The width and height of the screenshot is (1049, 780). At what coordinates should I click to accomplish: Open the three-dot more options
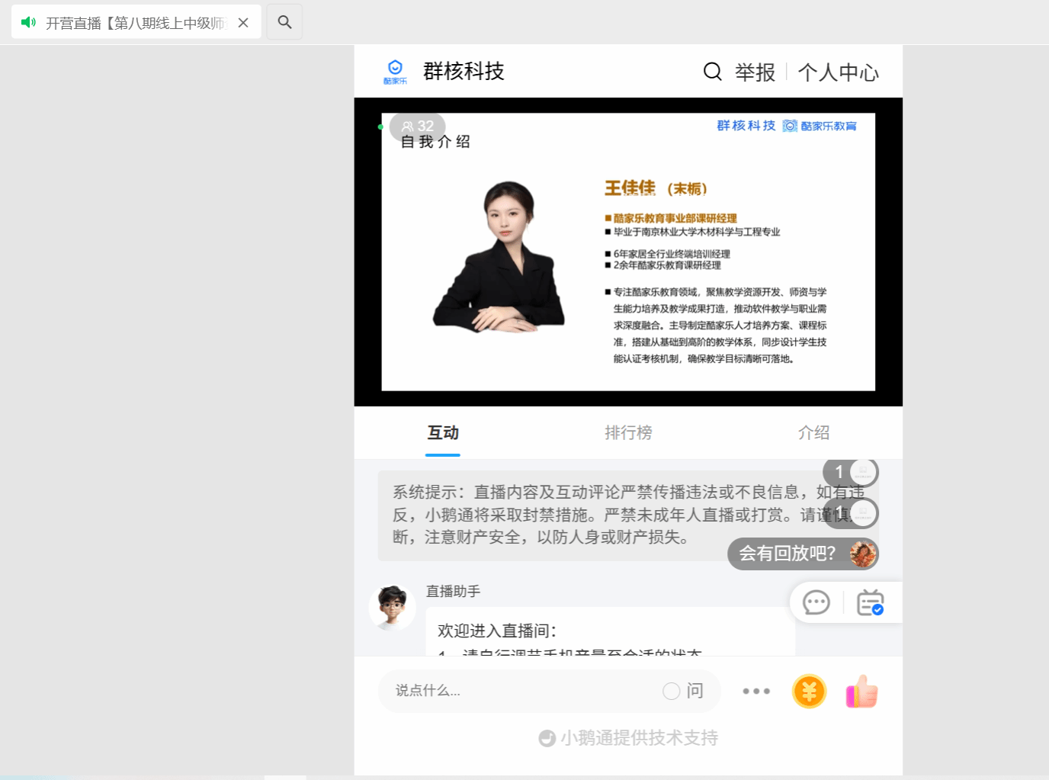(x=756, y=692)
